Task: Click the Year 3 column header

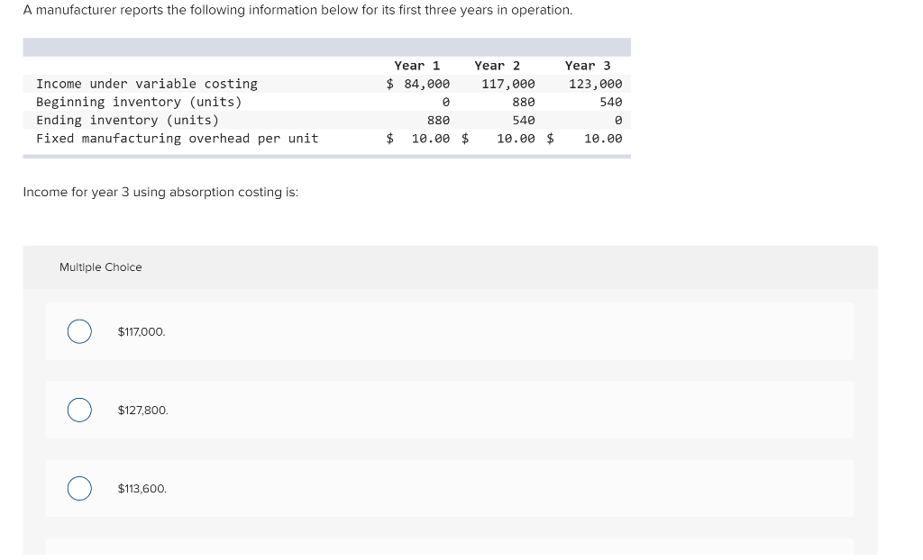Action: pos(588,66)
